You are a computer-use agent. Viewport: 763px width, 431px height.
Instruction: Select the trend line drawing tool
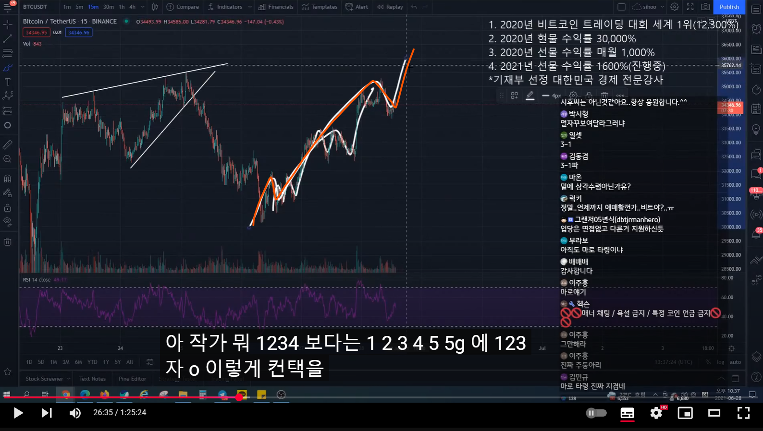[x=8, y=38]
